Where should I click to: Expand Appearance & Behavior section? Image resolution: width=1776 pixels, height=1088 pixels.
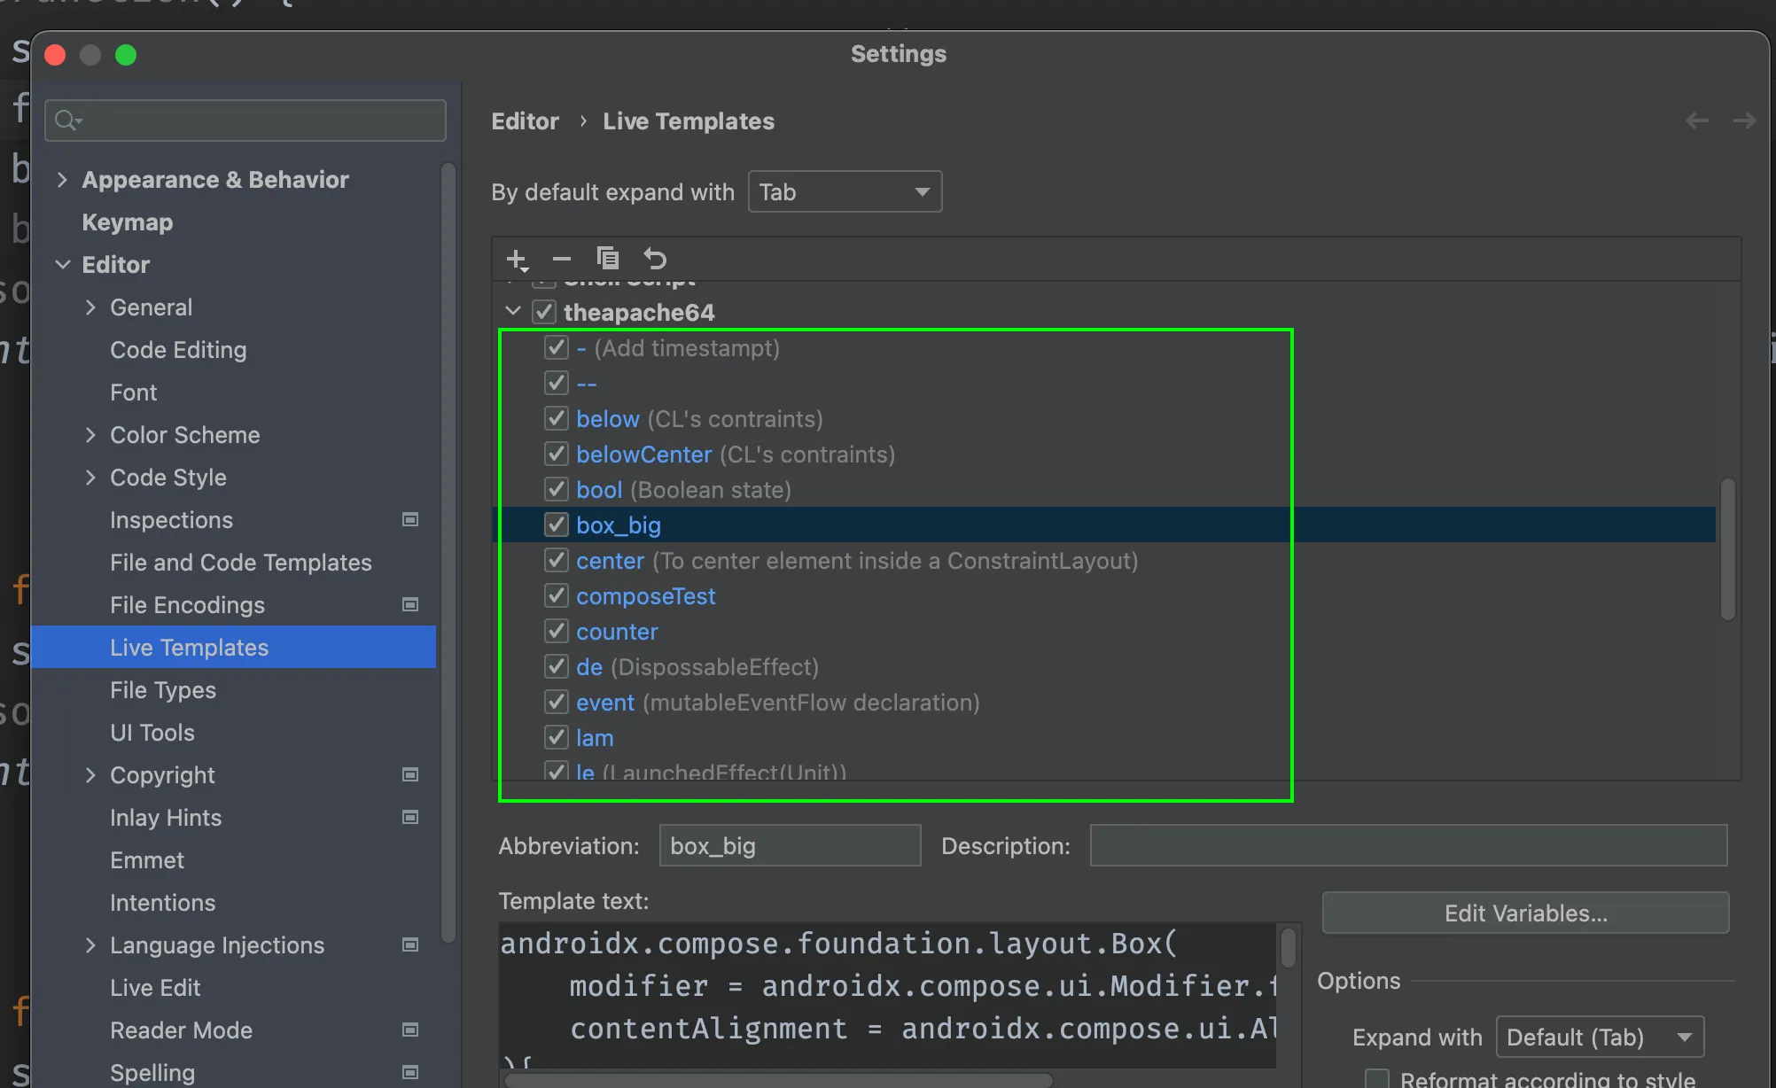[61, 180]
